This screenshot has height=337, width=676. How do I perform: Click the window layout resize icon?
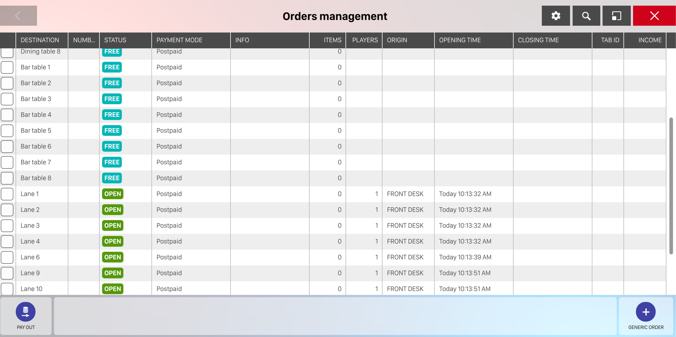pyautogui.click(x=616, y=16)
